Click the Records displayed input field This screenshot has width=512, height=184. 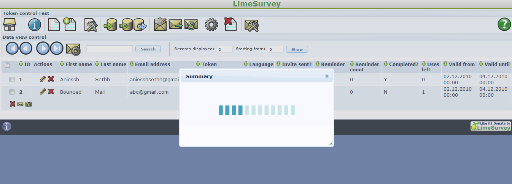(x=225, y=49)
